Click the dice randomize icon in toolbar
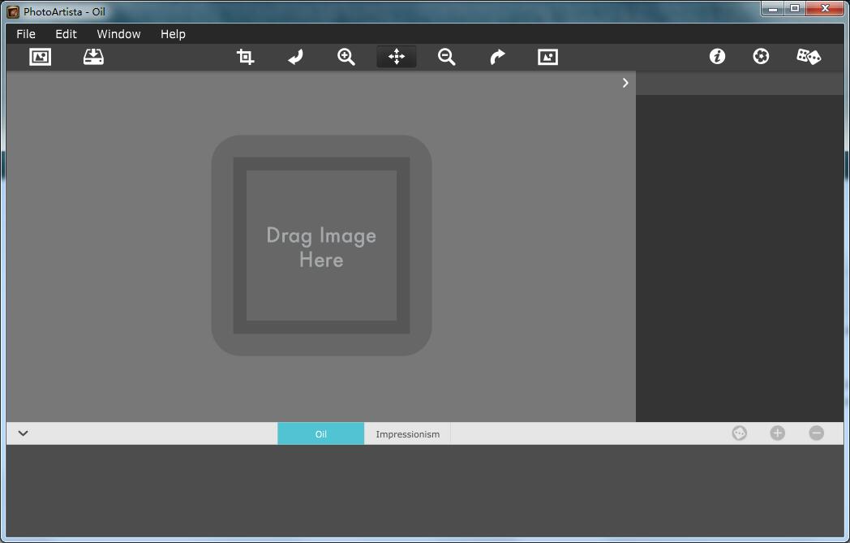This screenshot has width=850, height=543. 808,56
